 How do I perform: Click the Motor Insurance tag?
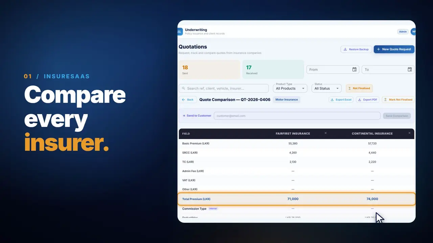287,100
